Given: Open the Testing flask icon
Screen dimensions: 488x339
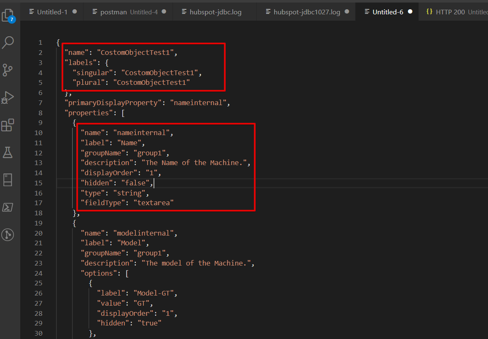Looking at the screenshot, I should coord(8,152).
